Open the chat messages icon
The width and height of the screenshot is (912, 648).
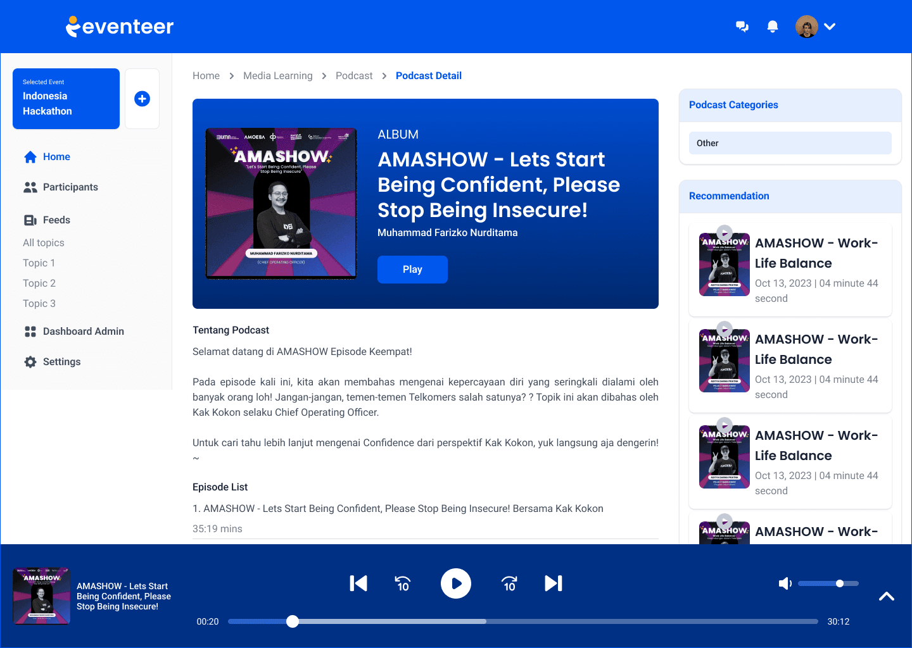click(742, 27)
